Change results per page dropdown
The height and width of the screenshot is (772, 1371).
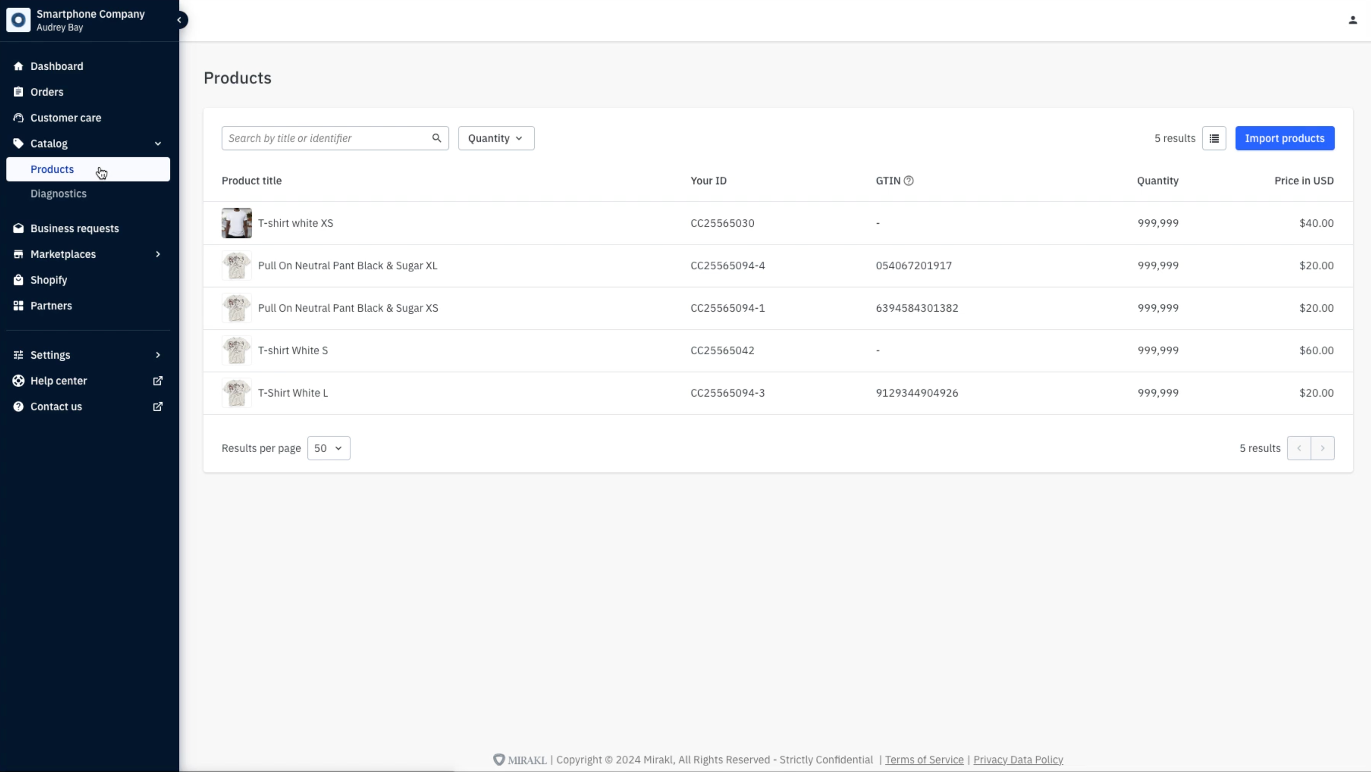[328, 448]
